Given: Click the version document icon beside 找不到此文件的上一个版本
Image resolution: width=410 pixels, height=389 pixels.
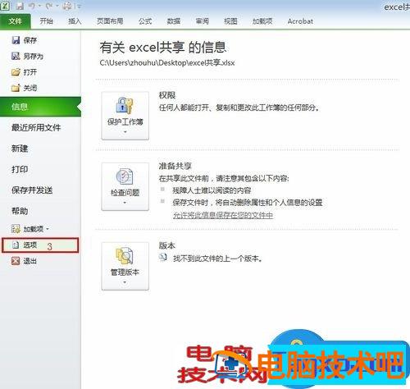Looking at the screenshot, I should (x=163, y=258).
